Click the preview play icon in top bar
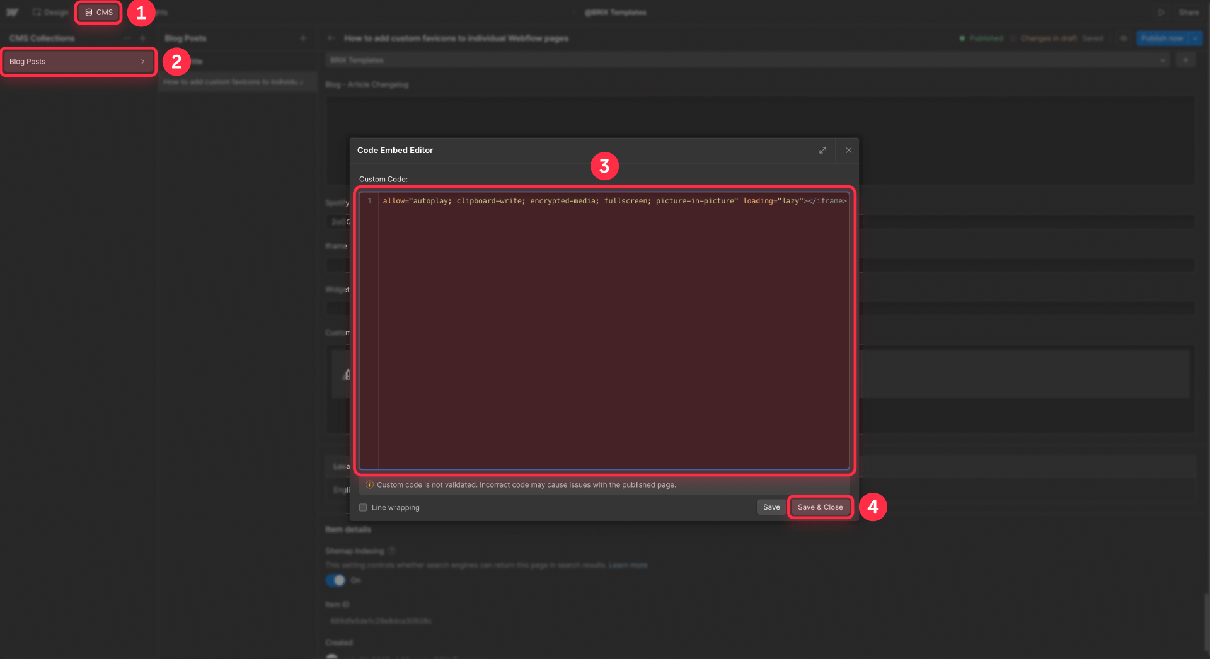This screenshot has width=1210, height=659. point(1161,12)
